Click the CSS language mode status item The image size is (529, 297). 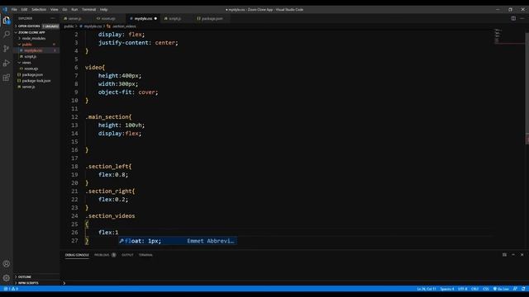click(486, 289)
